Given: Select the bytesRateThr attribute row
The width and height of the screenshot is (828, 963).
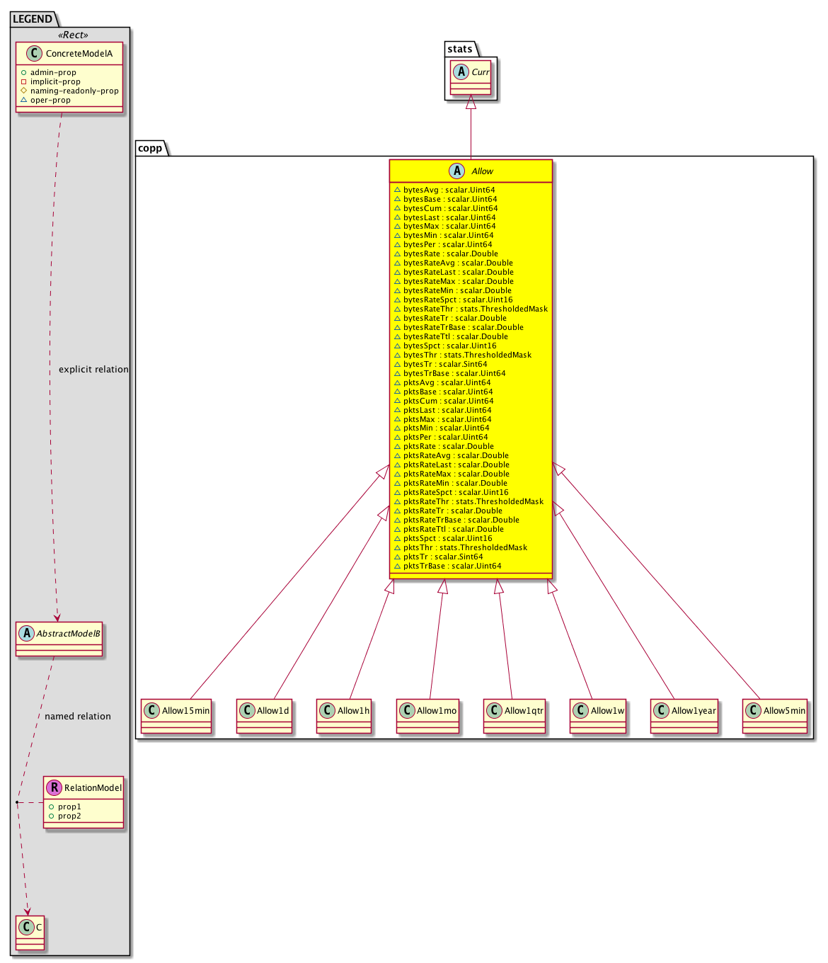Looking at the screenshot, I should click(471, 309).
